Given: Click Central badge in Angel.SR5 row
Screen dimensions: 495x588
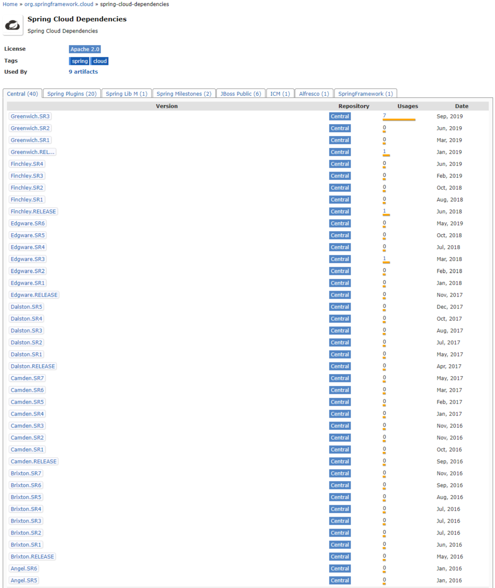Looking at the screenshot, I should pos(340,580).
